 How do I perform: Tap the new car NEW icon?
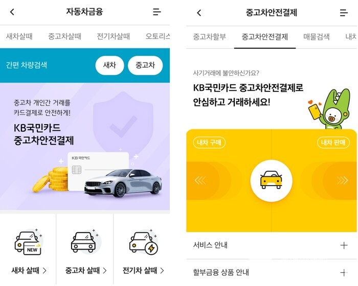[x=28, y=242]
